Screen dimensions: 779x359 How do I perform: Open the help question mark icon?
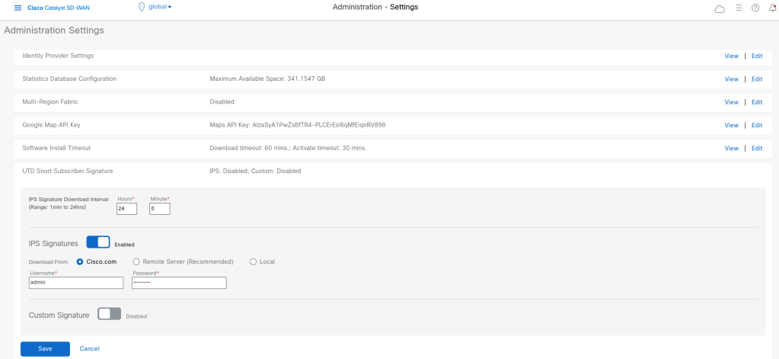[x=755, y=8]
